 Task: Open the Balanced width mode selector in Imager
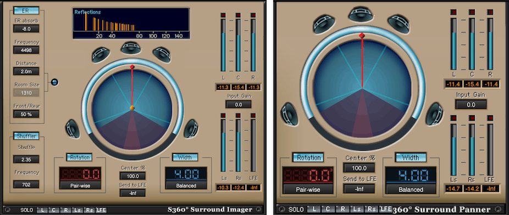[x=186, y=186]
